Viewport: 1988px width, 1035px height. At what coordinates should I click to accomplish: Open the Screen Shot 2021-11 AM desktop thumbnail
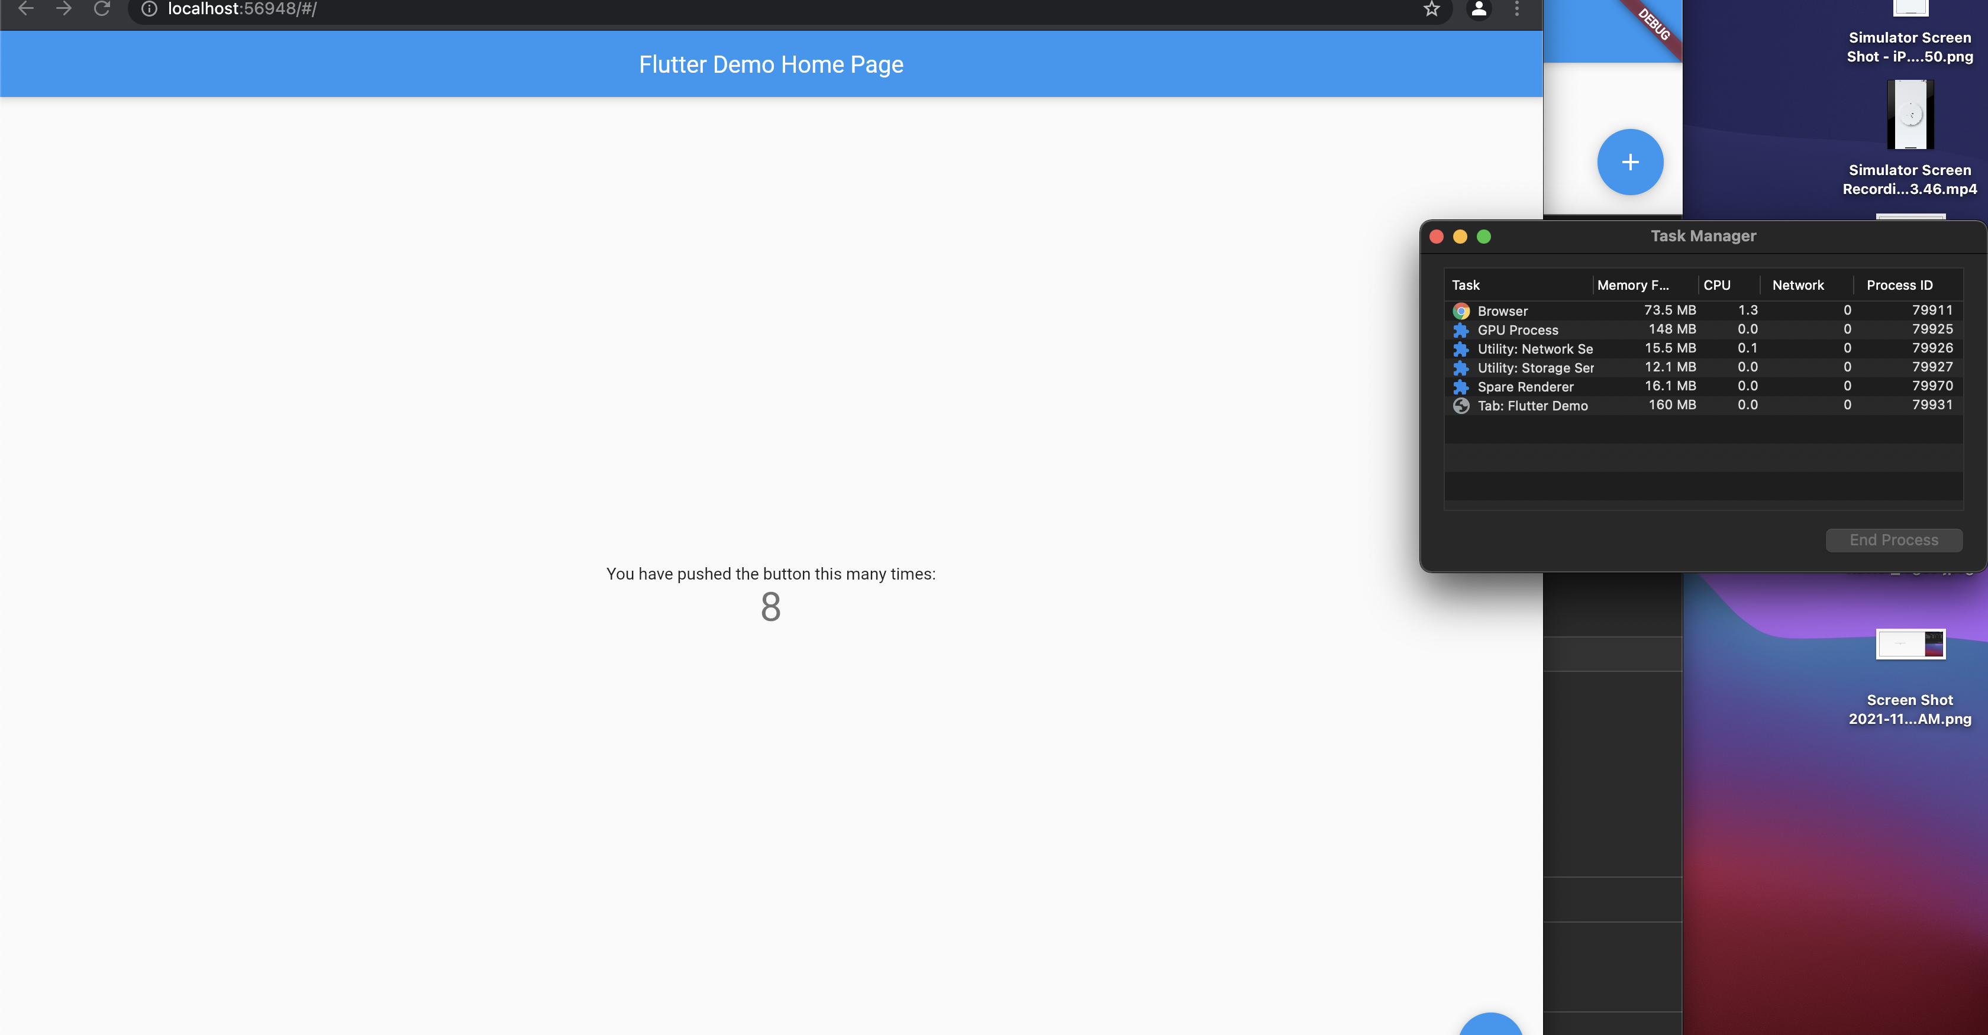pos(1910,645)
